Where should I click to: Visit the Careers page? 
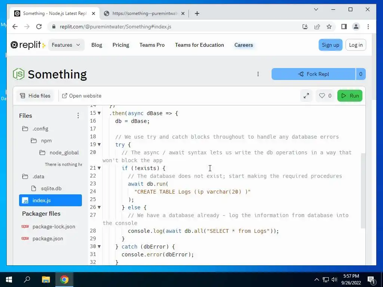point(243,45)
